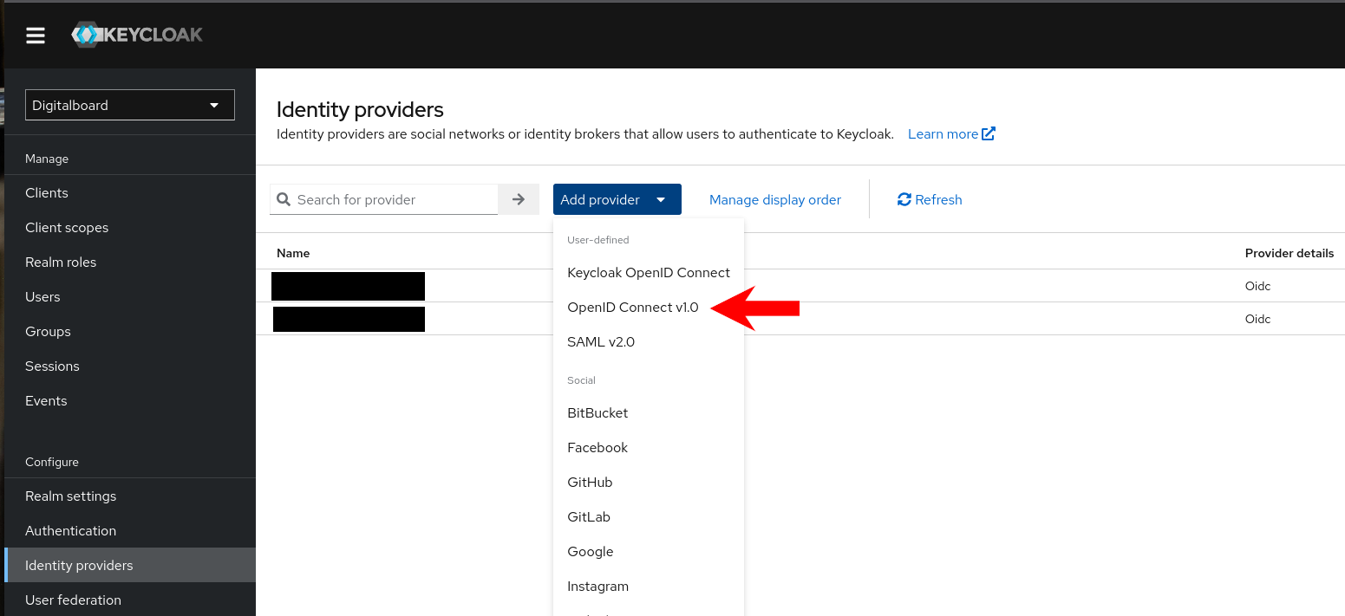Select Google from the Social provider list
The width and height of the screenshot is (1345, 616).
[x=591, y=551]
